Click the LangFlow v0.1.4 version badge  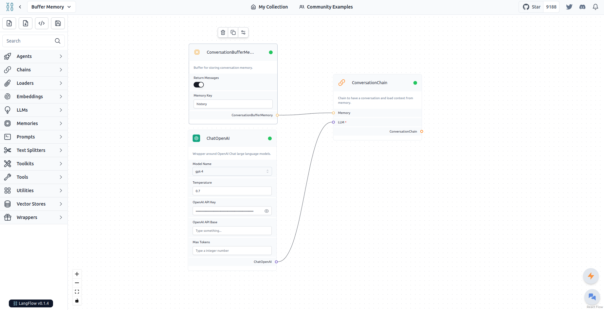pyautogui.click(x=31, y=303)
